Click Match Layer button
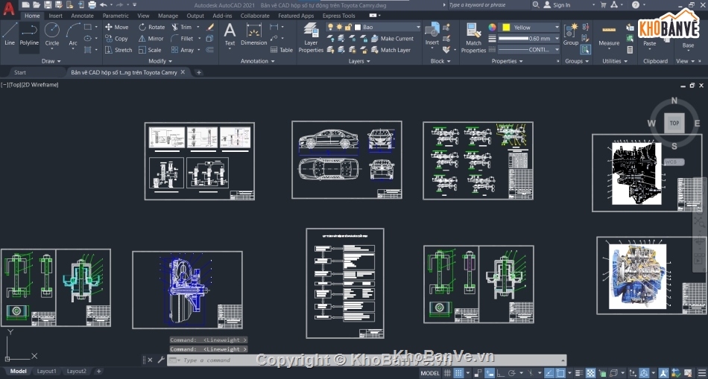708x379 pixels. pyautogui.click(x=391, y=50)
